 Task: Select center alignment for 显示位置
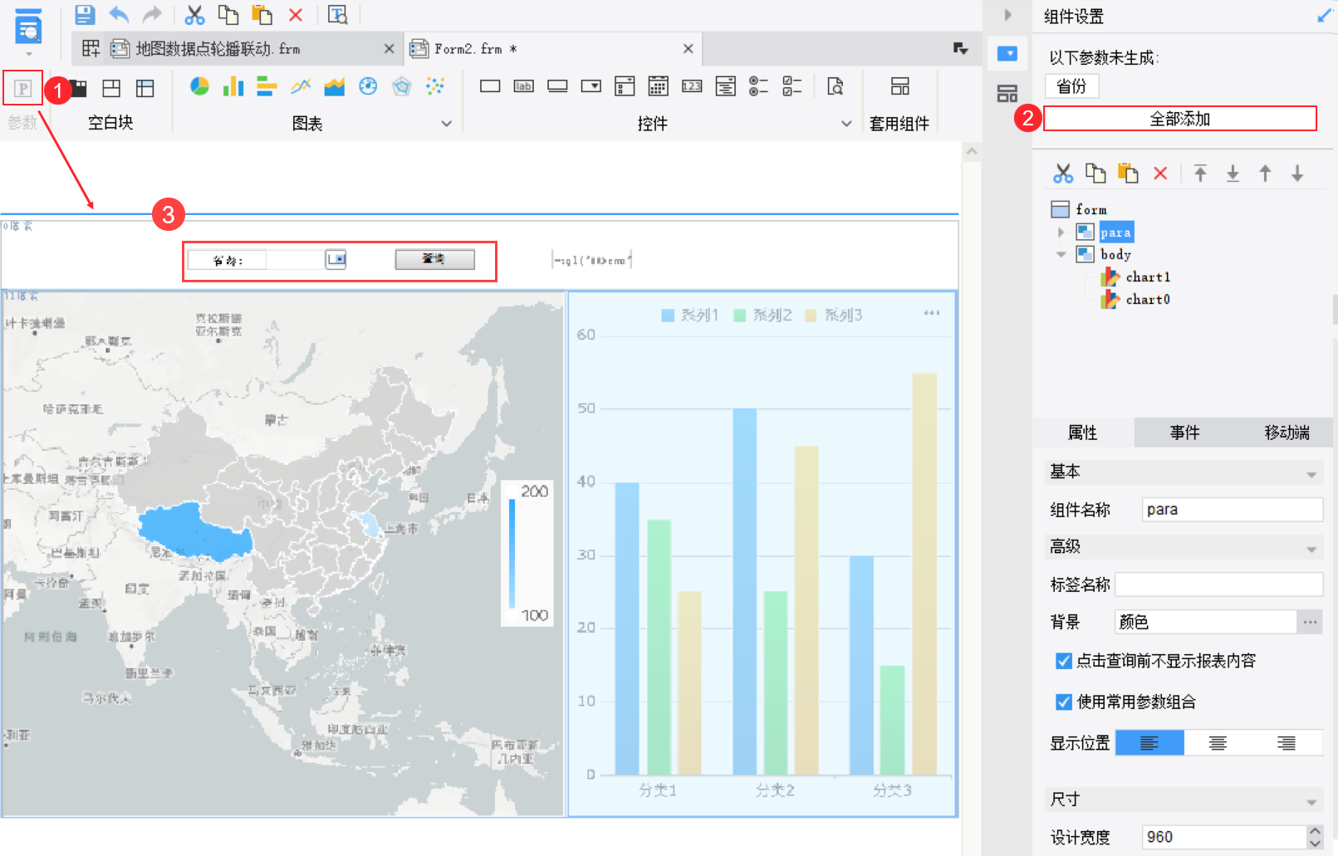click(x=1218, y=743)
